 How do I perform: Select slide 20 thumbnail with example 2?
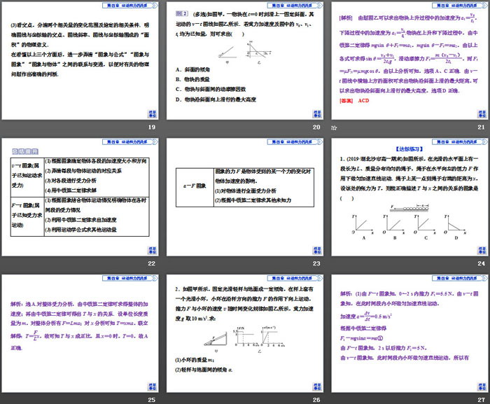point(245,61)
